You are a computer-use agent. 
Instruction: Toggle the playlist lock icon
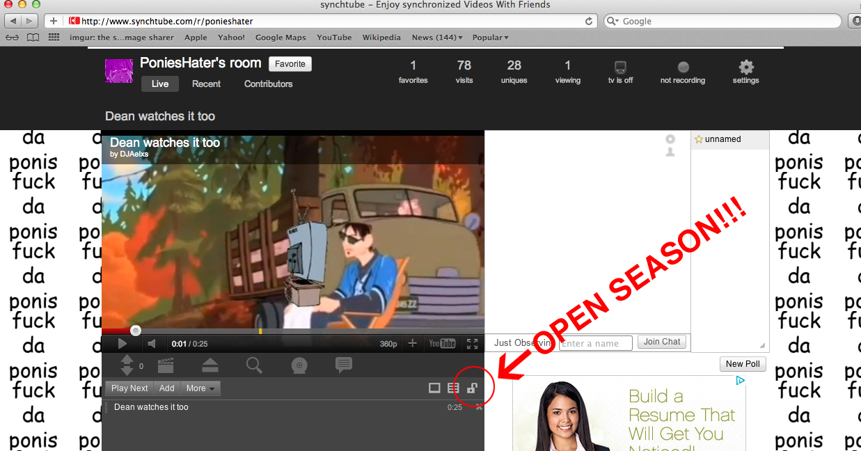(472, 388)
